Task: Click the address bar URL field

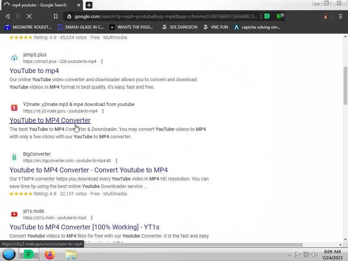Action: [x=166, y=16]
